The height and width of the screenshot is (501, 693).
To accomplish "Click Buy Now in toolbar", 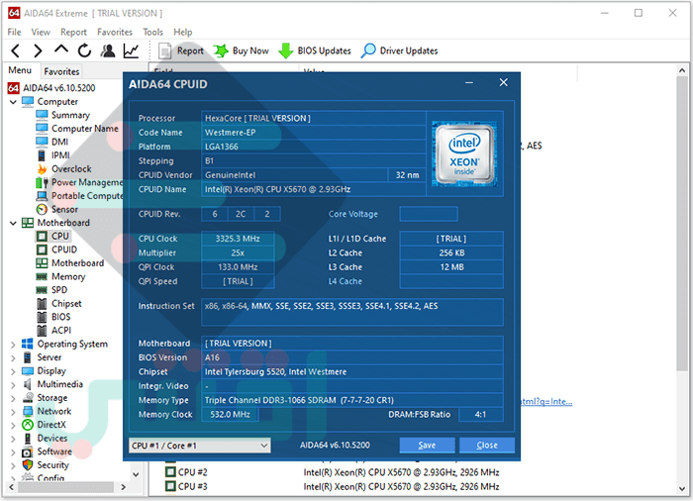I will tap(242, 50).
